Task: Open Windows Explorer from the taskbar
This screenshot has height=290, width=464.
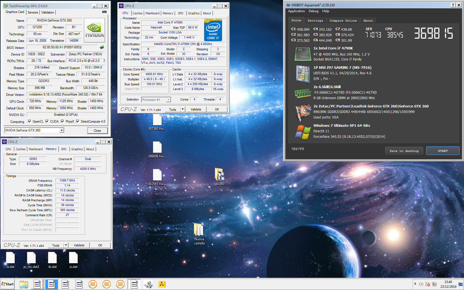Action: 24,284
